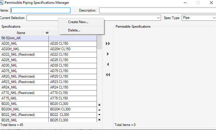Click the move all left double-arrow icon
This screenshot has width=216, height=130.
[x=108, y=75]
